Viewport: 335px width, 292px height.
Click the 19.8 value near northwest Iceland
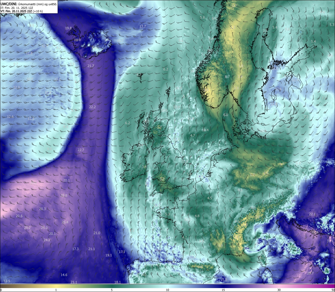point(69,28)
